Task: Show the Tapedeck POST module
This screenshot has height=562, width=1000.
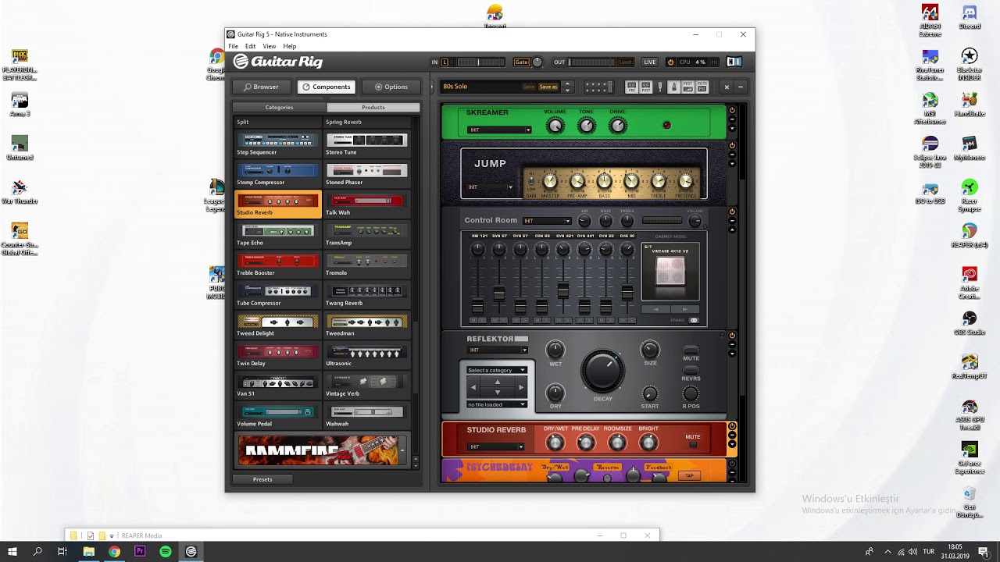Action: coord(645,87)
